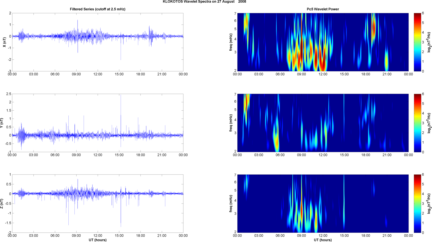Click the X component filtered time series plot
This screenshot has width=432, height=242.
98,42
